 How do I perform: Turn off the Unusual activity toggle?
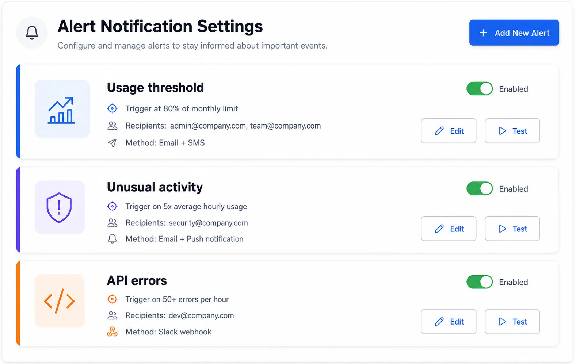coord(480,189)
